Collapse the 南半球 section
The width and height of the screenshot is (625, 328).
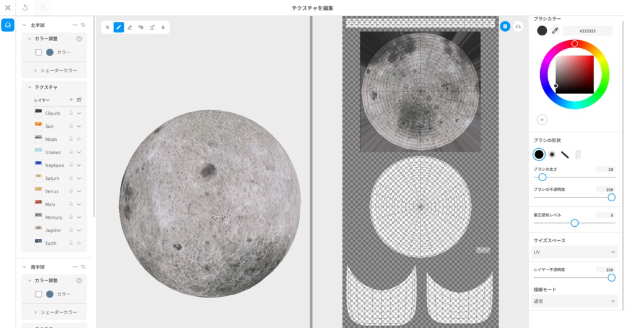click(24, 266)
